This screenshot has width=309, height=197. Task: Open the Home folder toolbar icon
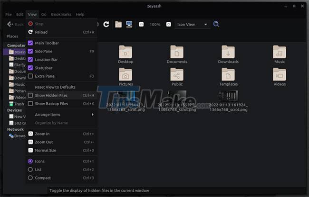point(118,24)
